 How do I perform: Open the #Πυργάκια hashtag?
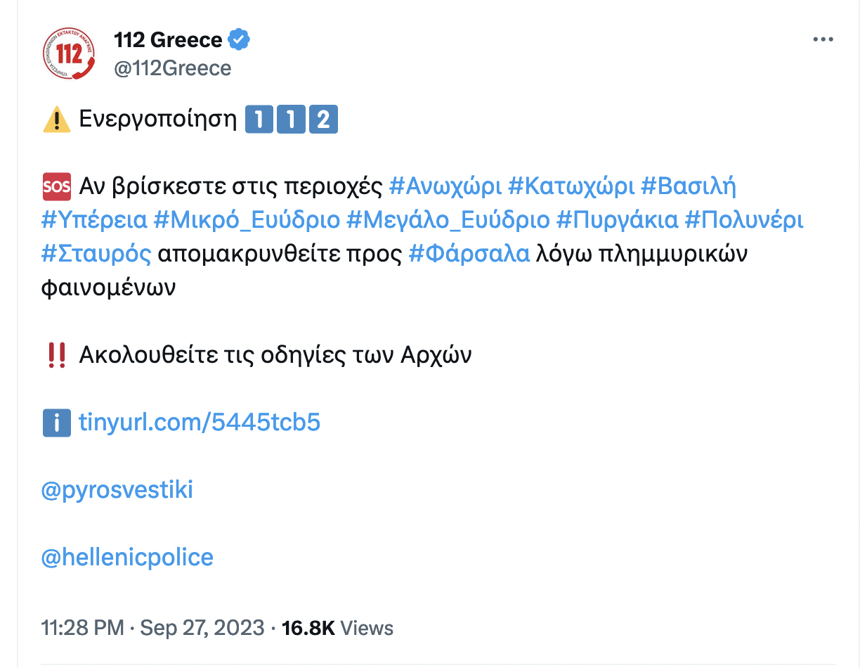coord(617,220)
